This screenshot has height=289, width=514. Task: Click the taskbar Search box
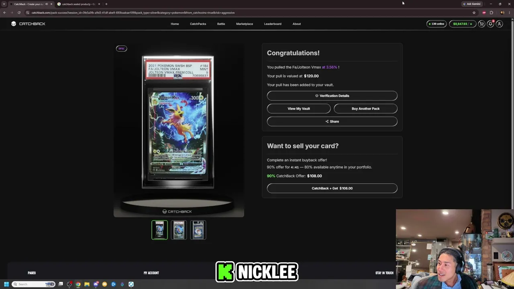(34, 284)
